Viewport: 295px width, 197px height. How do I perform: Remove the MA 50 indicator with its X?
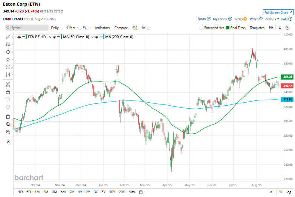(92, 37)
